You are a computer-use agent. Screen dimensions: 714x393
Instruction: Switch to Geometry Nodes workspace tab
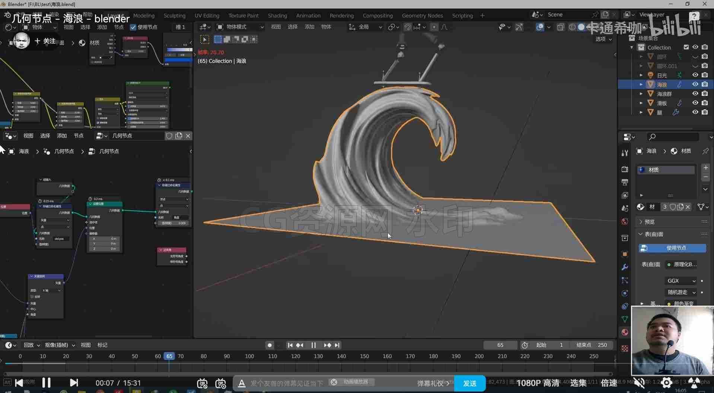tap(422, 16)
